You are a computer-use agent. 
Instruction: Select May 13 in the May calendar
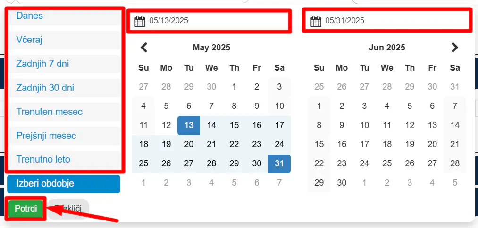coord(189,125)
